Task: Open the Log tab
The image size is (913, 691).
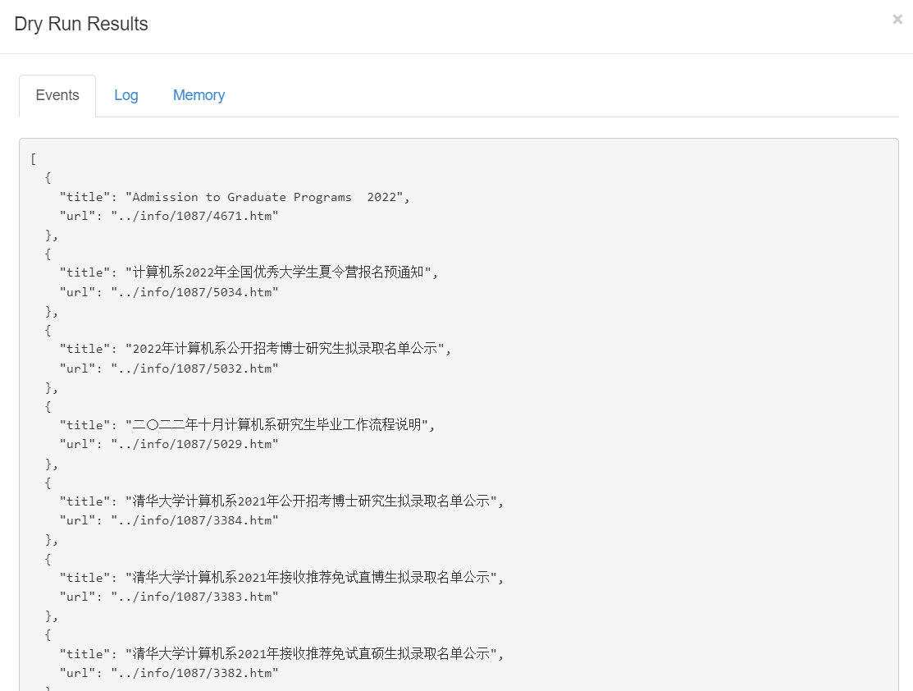Action: (x=126, y=95)
